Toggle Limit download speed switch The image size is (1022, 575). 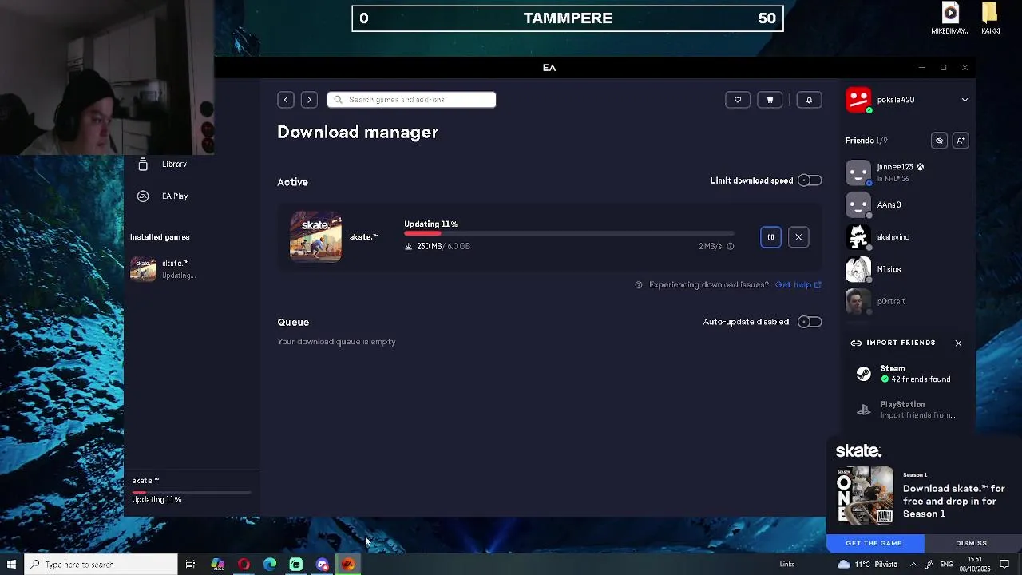click(810, 180)
